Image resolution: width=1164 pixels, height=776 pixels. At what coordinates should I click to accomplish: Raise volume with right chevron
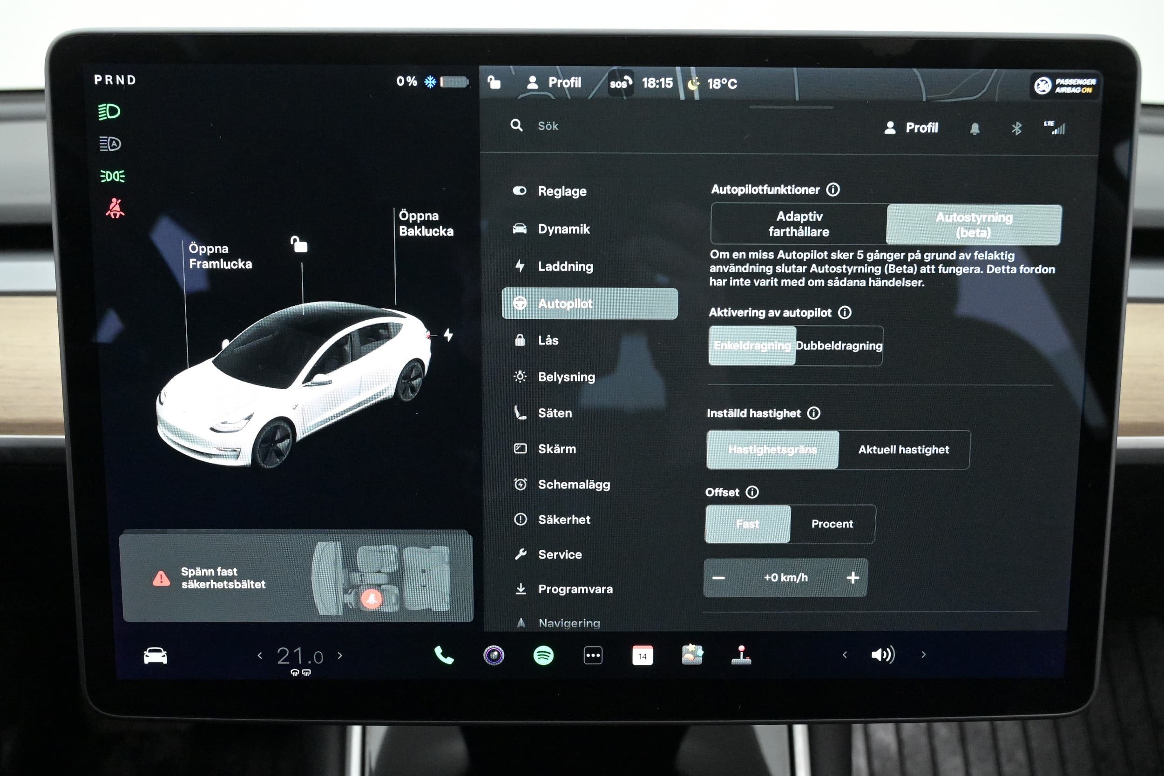coord(923,654)
